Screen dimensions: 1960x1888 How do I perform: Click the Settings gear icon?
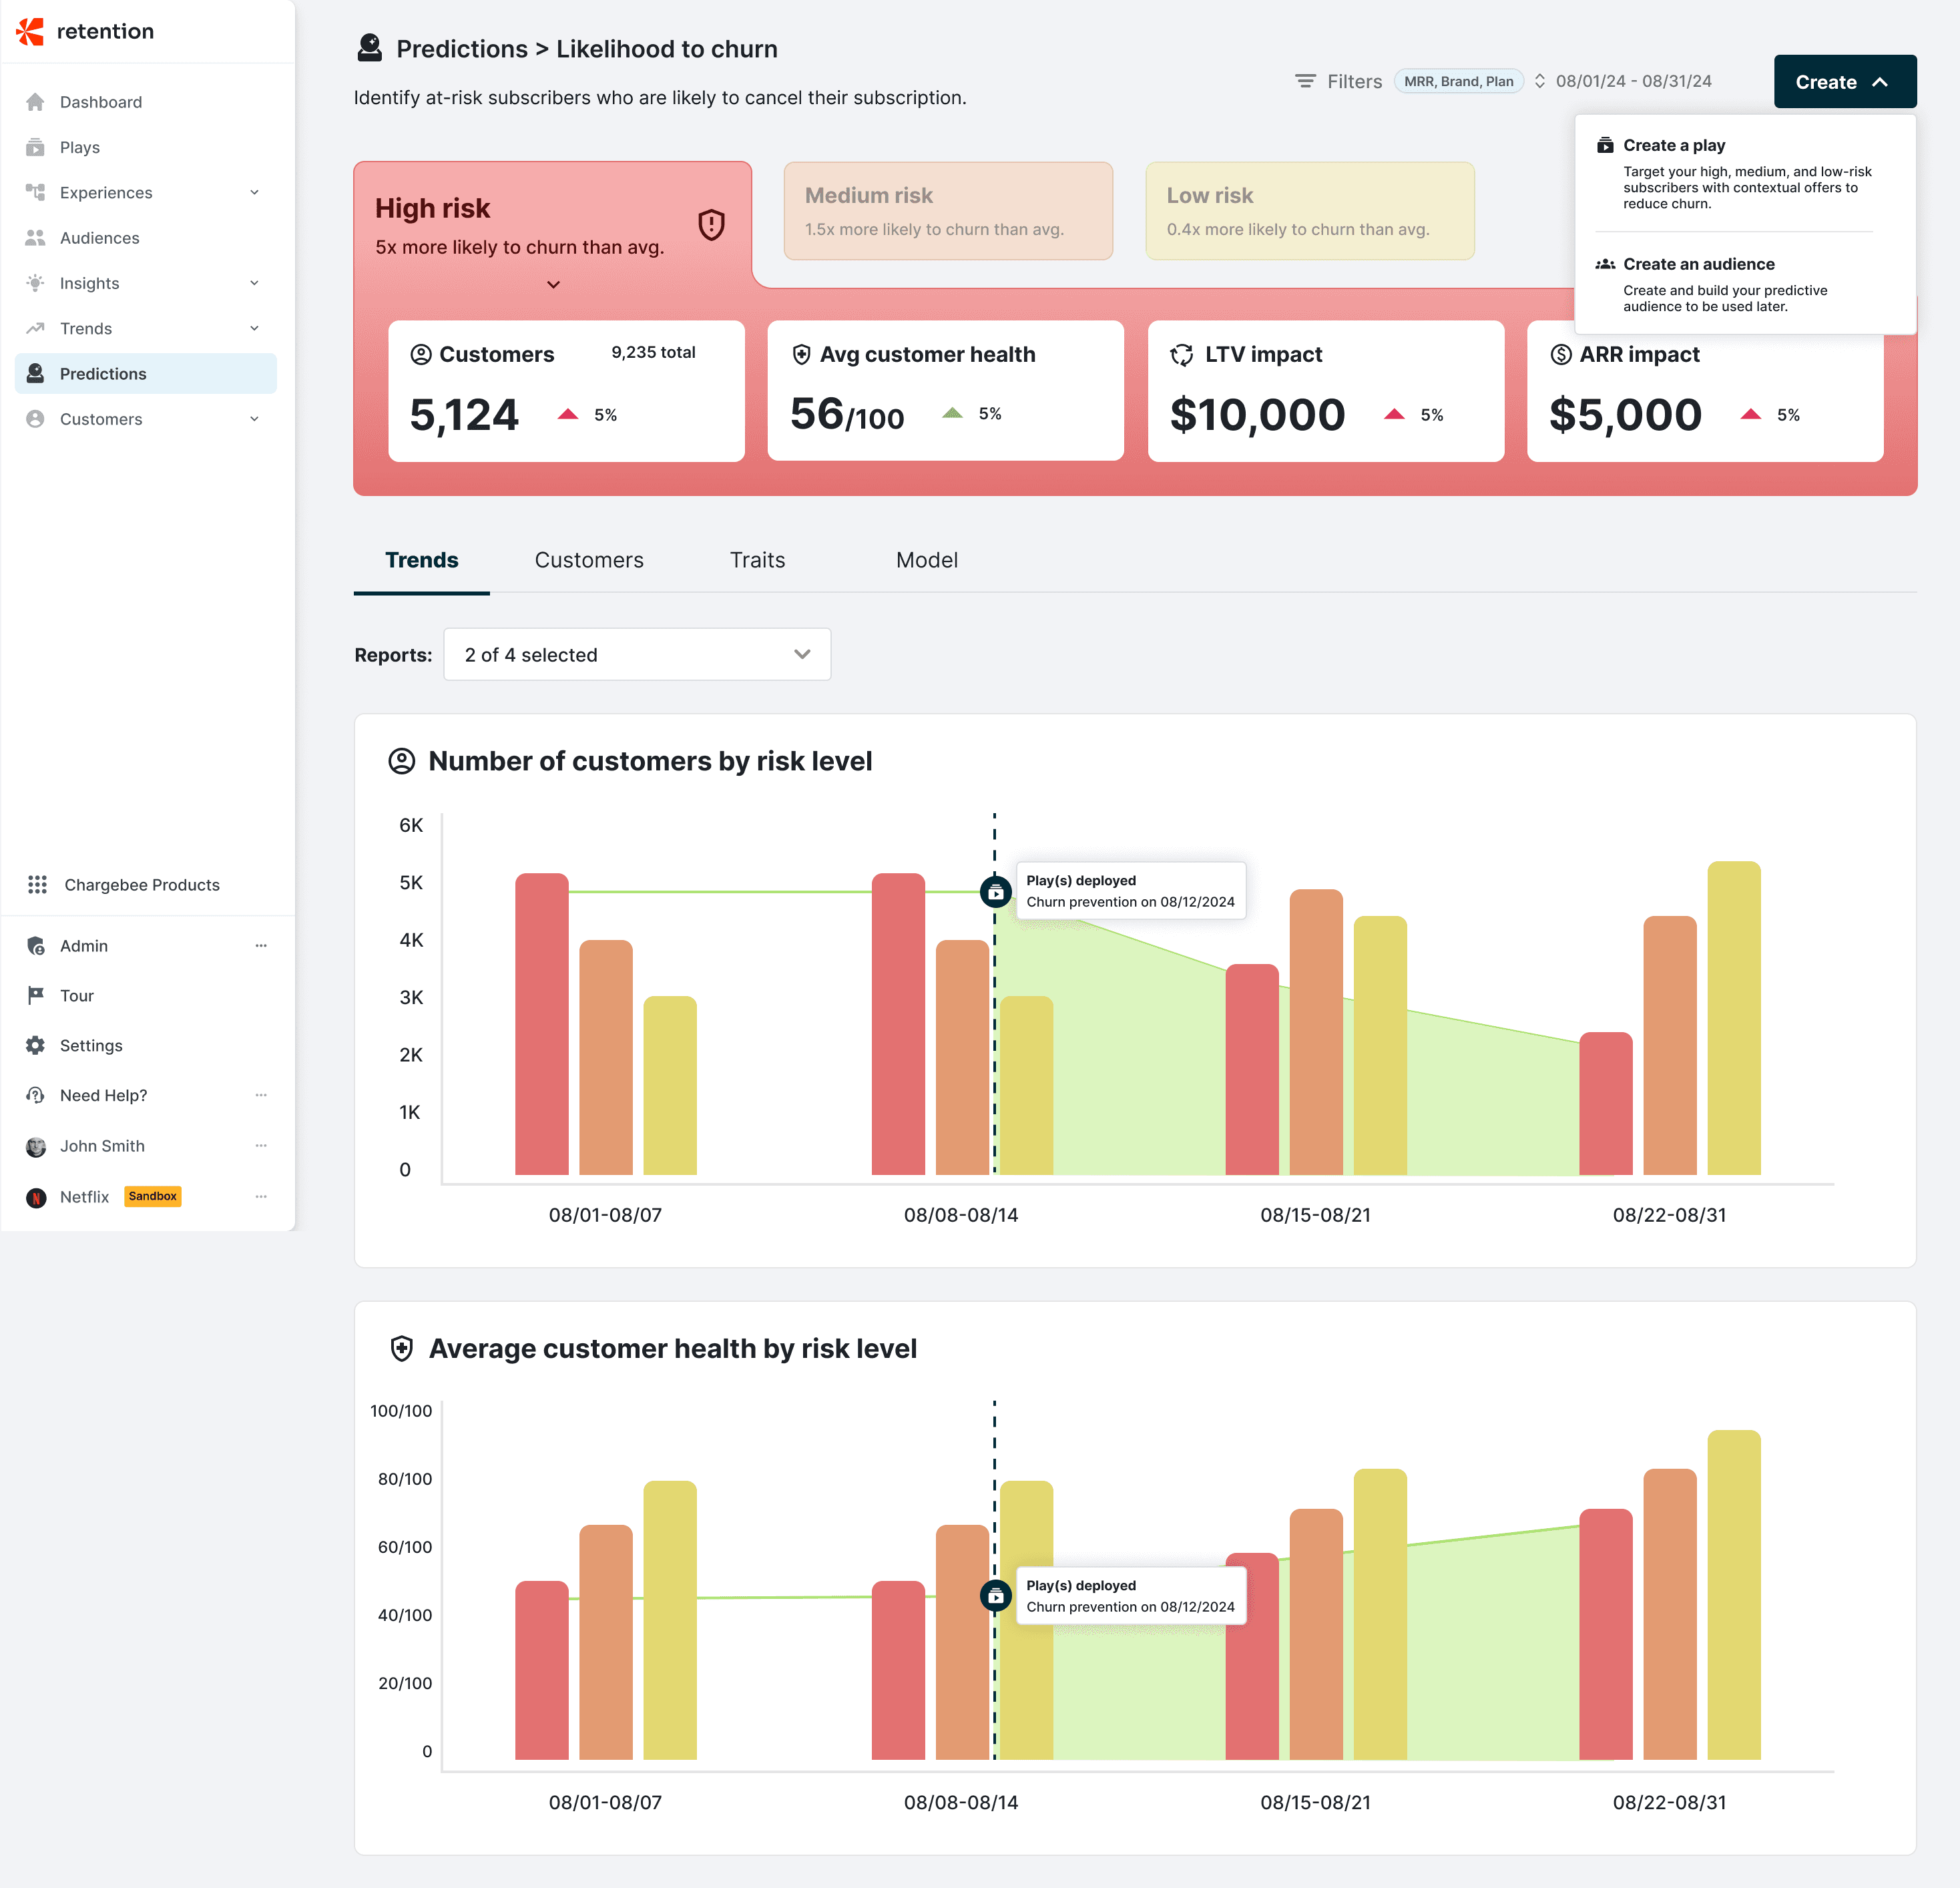36,1045
